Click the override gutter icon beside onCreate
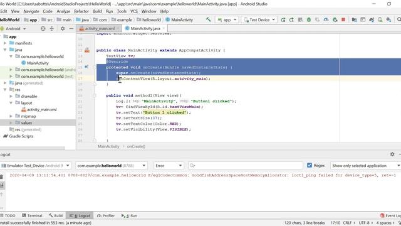401x226 pixels. click(86, 67)
